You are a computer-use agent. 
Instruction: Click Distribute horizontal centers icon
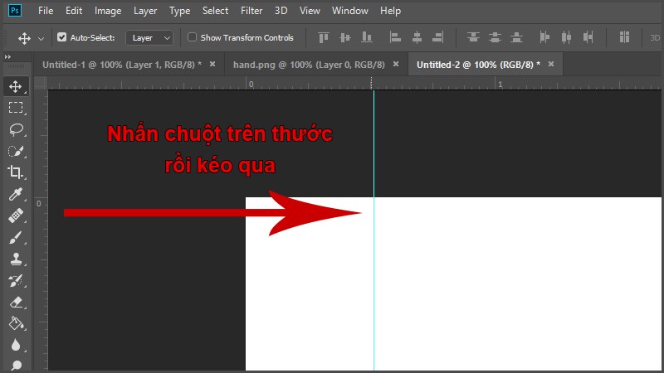coord(566,37)
